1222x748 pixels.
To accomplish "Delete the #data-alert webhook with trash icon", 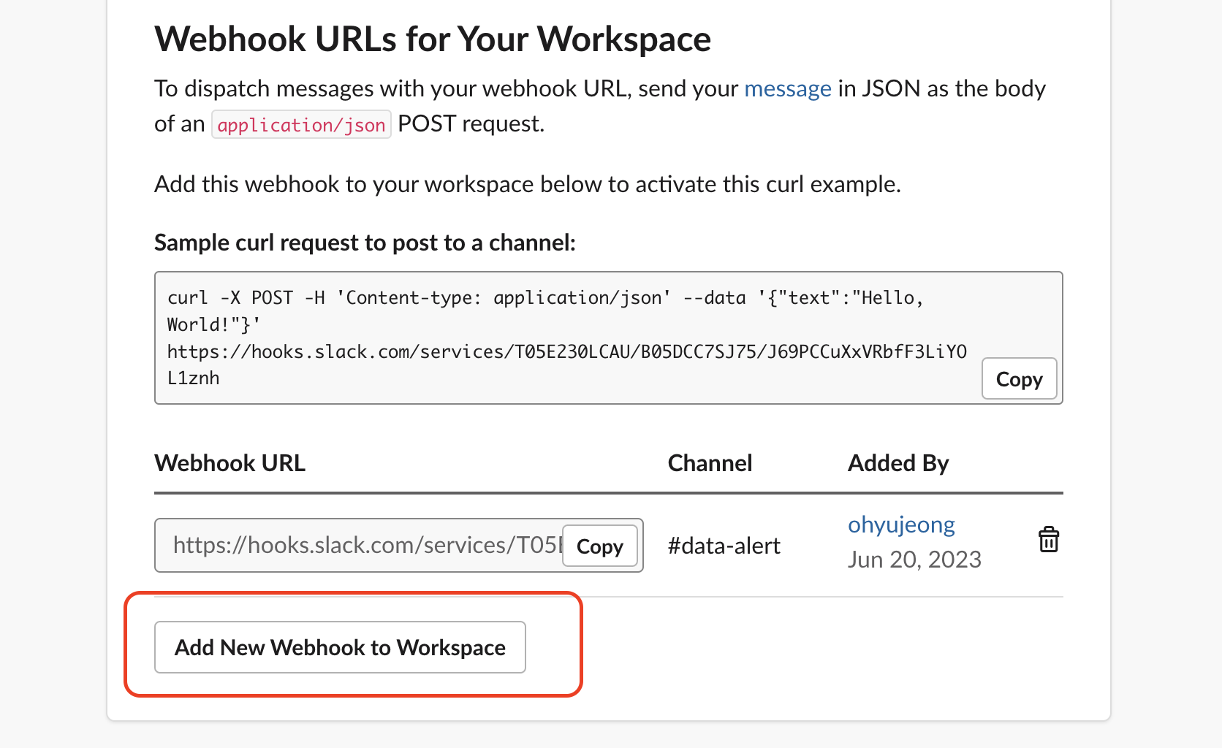I will [x=1049, y=540].
